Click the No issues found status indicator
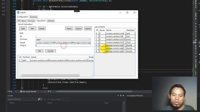Image resolution: width=200 pixels, height=112 pixels. click(28, 91)
